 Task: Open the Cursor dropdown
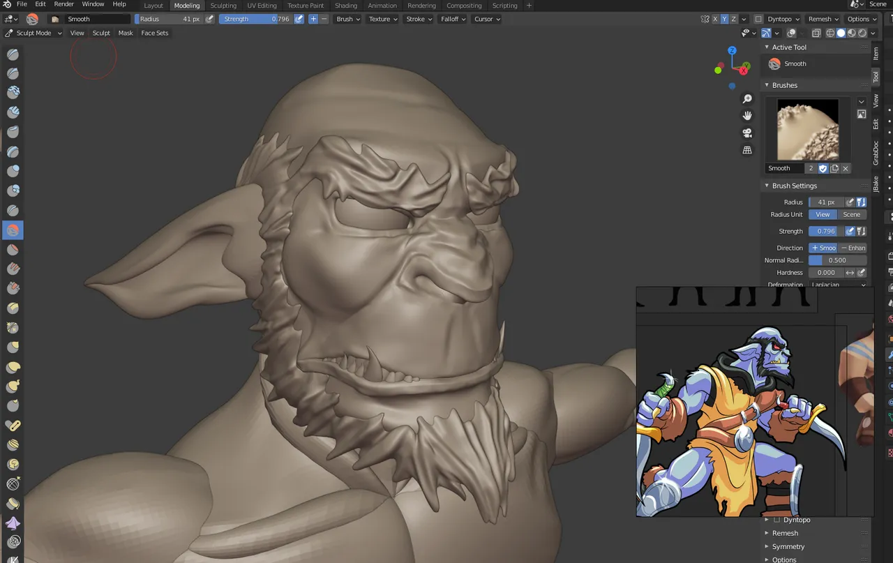point(487,19)
